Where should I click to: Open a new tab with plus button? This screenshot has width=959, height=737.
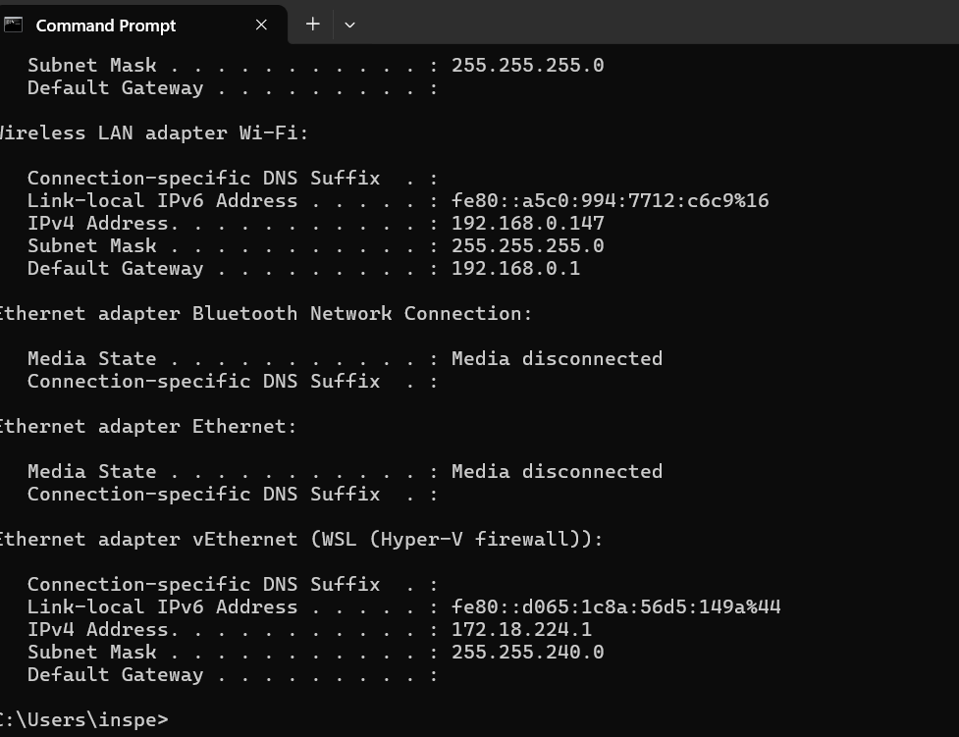coord(312,25)
